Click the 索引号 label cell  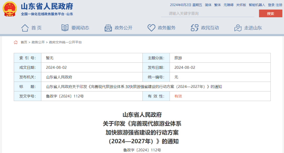click(x=28, y=58)
